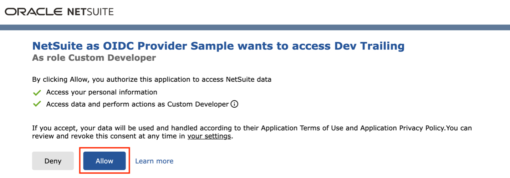
Task: Click the By clicking Allow authorization sentence
Action: coord(152,80)
